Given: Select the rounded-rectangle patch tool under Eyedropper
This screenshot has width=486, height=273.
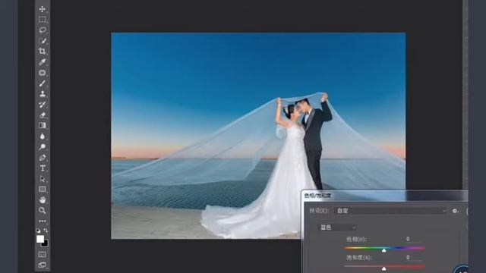Looking at the screenshot, I should tap(43, 73).
